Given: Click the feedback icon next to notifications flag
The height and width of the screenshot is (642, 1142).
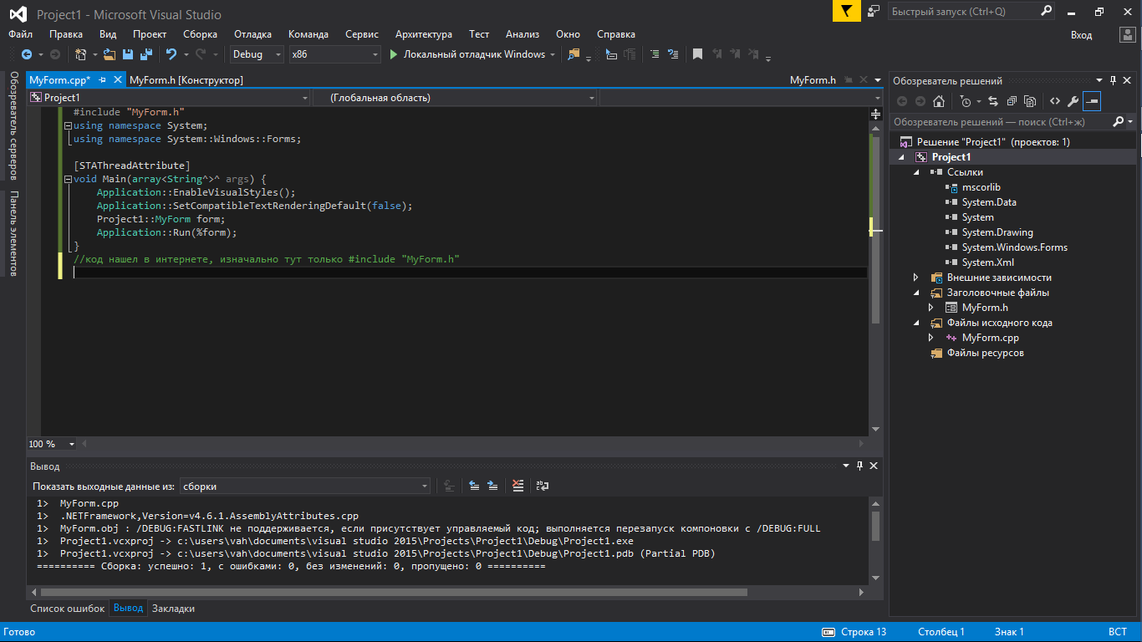Looking at the screenshot, I should pyautogui.click(x=874, y=12).
